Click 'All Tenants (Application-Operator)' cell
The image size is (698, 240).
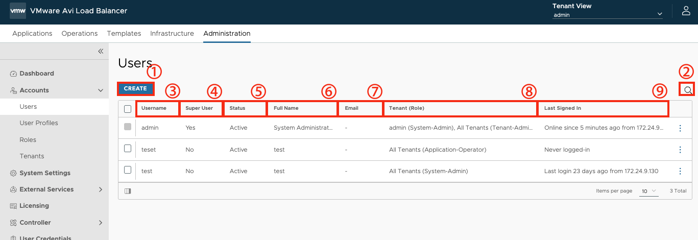pyautogui.click(x=438, y=150)
